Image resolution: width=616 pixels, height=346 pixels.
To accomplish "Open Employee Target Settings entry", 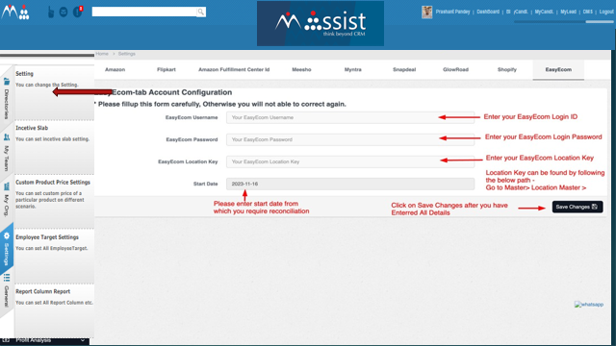I will [x=54, y=256].
